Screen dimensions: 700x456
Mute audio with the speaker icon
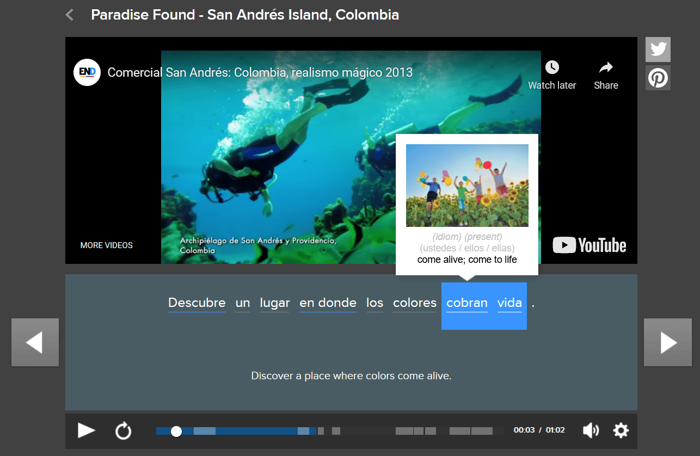point(591,430)
